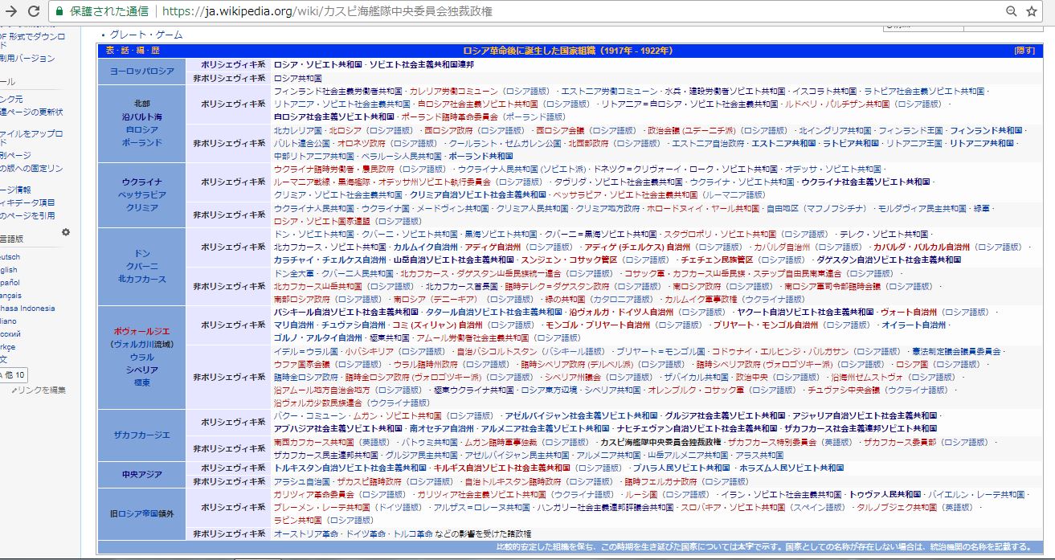Viewport: 1055px width, 560px height.
Task: Open the 話 template talk link
Action: 125,51
